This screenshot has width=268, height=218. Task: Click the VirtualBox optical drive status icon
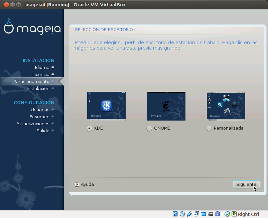pos(182,214)
